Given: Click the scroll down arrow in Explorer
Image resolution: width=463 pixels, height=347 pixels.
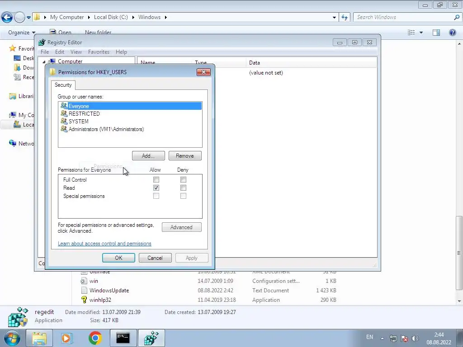Looking at the screenshot, I should click(459, 301).
